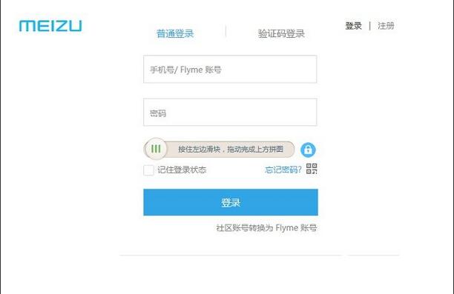
Task: Click the 记住登录状态 label text
Action: [x=182, y=170]
